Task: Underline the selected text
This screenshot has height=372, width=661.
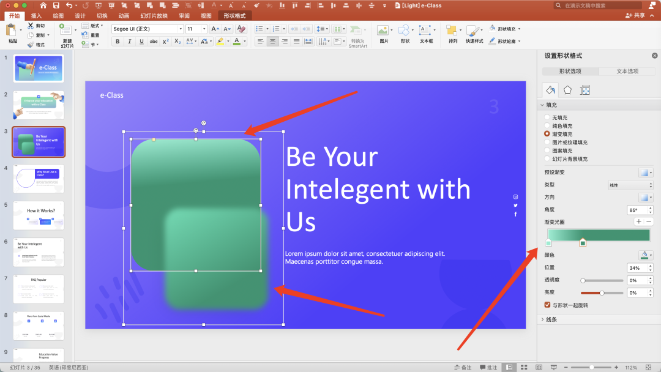Action: [x=141, y=41]
